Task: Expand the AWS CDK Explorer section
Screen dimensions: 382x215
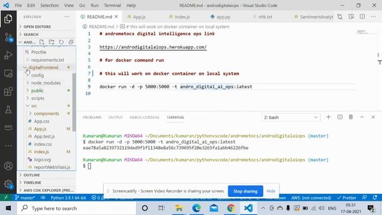Action: click(47, 190)
